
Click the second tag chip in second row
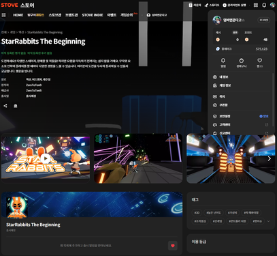click(x=217, y=221)
